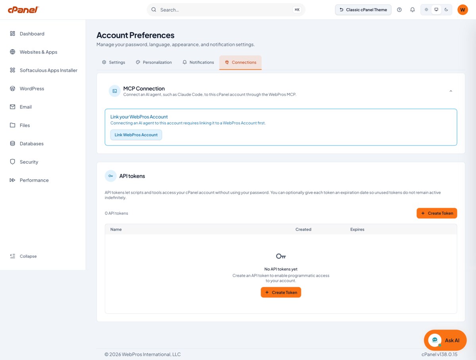Click the cPanel v138.0.15 version text
This screenshot has width=476, height=360.
439,354
